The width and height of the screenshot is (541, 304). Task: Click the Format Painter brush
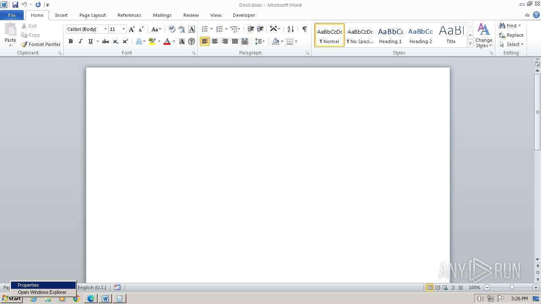pos(24,44)
